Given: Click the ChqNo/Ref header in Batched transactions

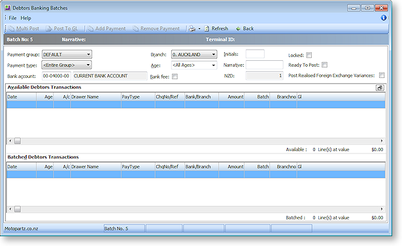Looking at the screenshot, I should [x=170, y=166].
